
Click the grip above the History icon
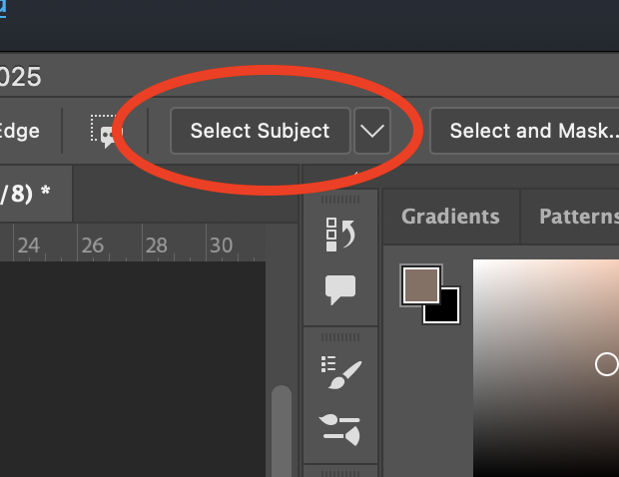click(x=340, y=199)
